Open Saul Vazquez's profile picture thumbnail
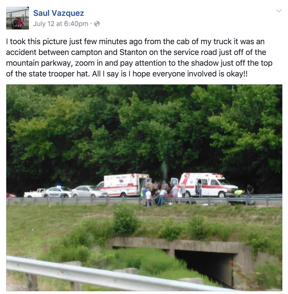288x294 pixels. click(x=18, y=18)
